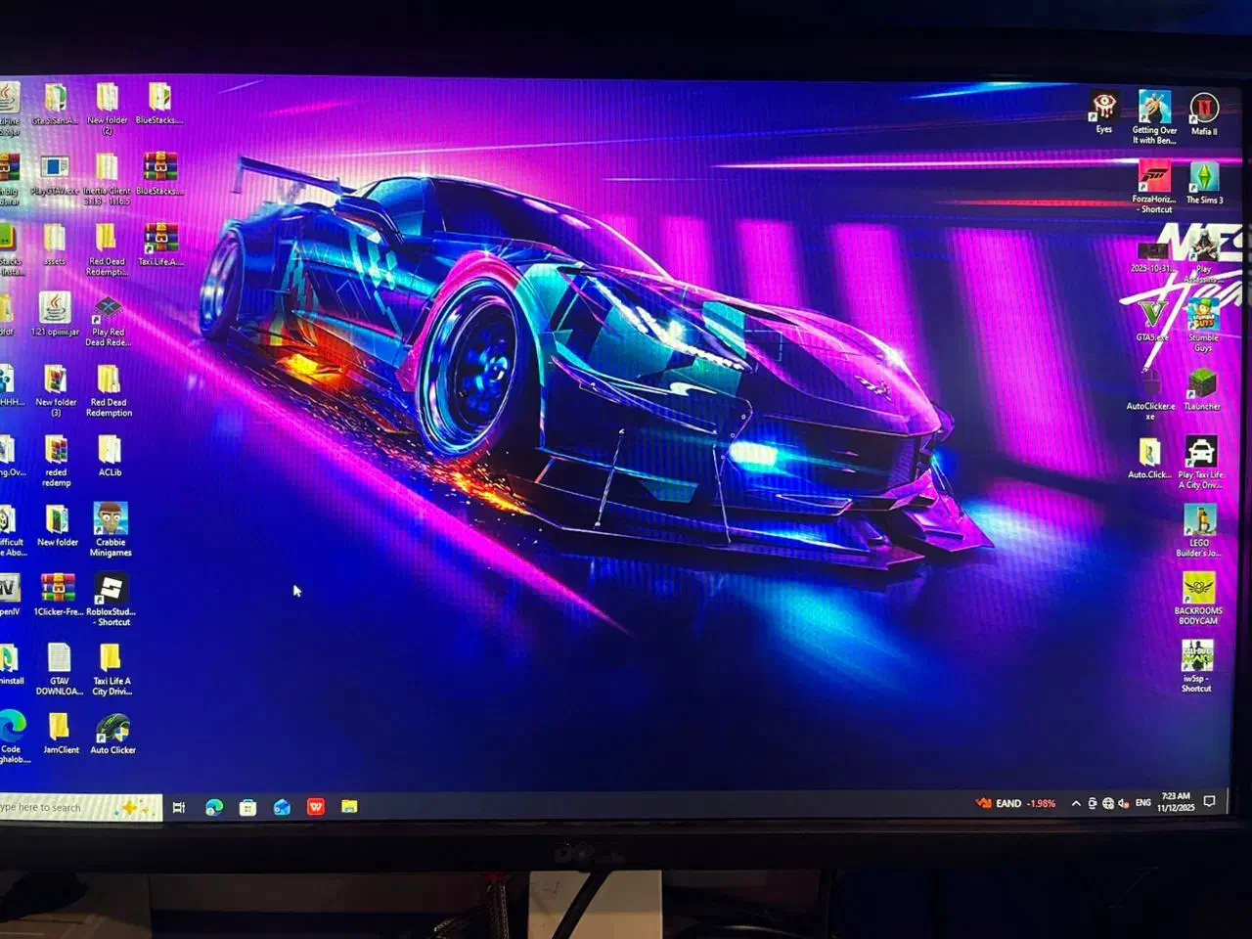Screen dimensions: 1252x939
Task: Open File Explorer from the taskbar
Action: click(349, 807)
